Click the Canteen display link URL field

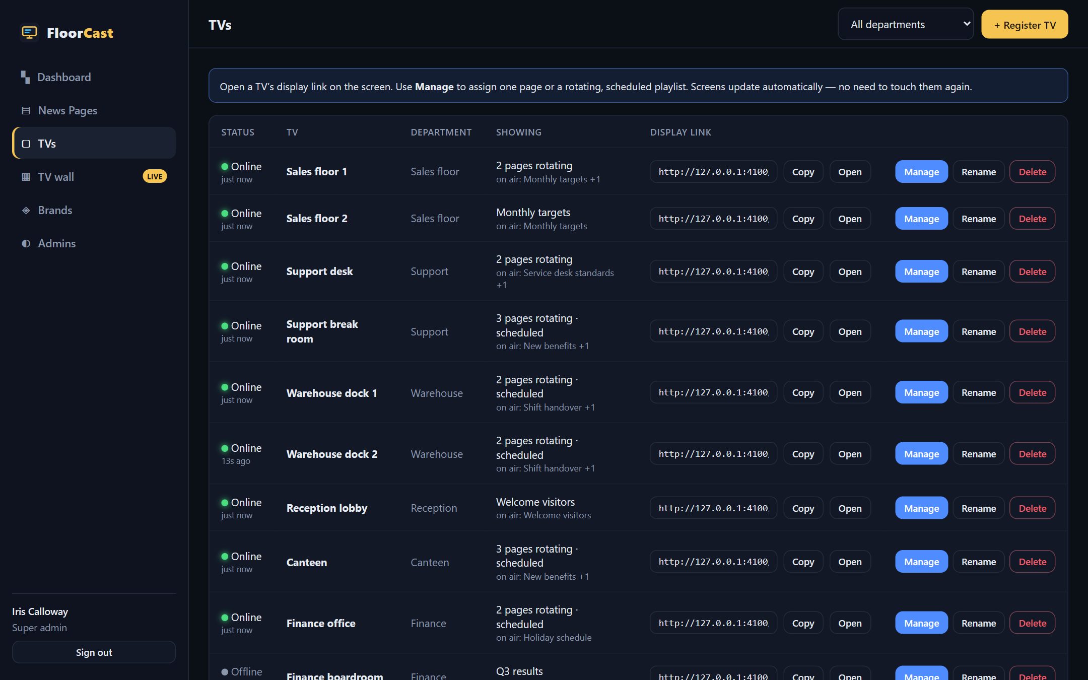pyautogui.click(x=713, y=562)
